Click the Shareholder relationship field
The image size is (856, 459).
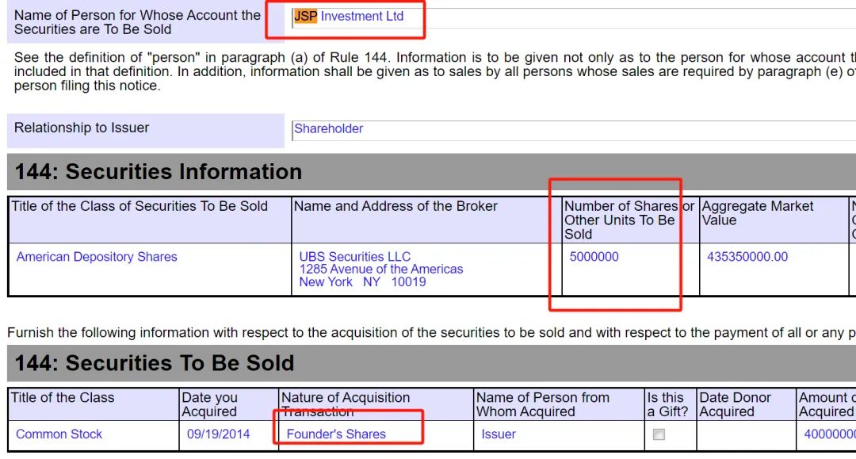click(328, 128)
